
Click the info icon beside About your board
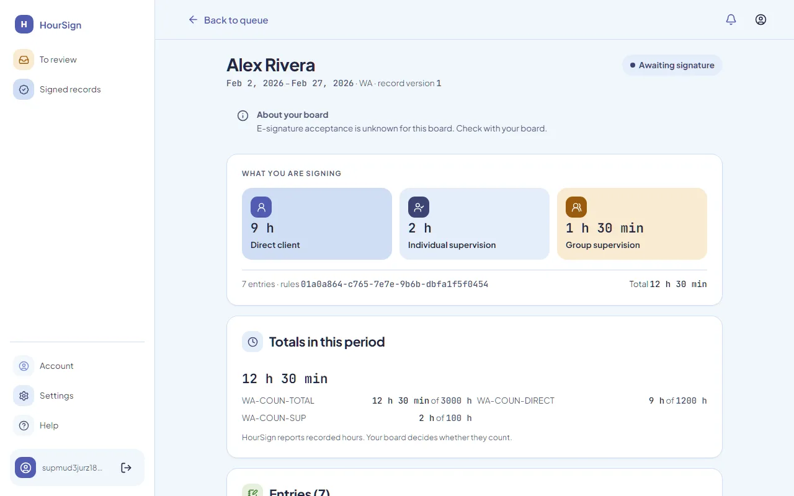(243, 116)
